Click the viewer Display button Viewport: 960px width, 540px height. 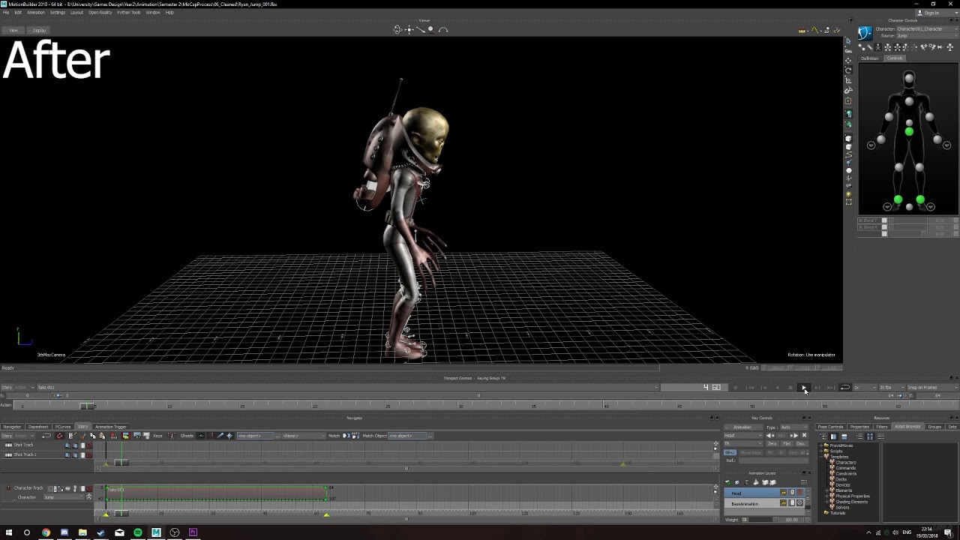(38, 30)
